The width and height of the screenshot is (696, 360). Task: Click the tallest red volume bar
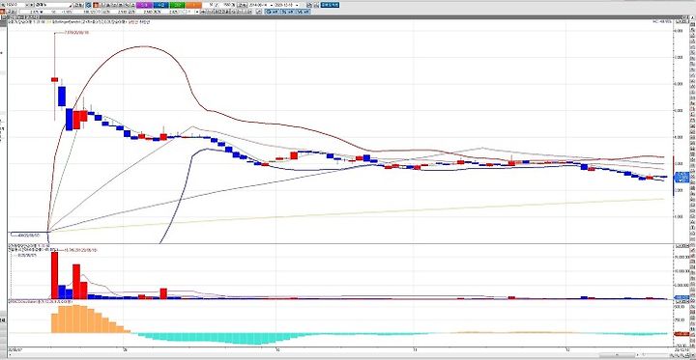[x=54, y=275]
